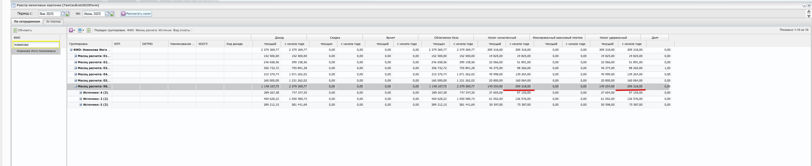Click the 'Обновить' button in left panel
Screen dimensions: 812x166
pos(23,30)
